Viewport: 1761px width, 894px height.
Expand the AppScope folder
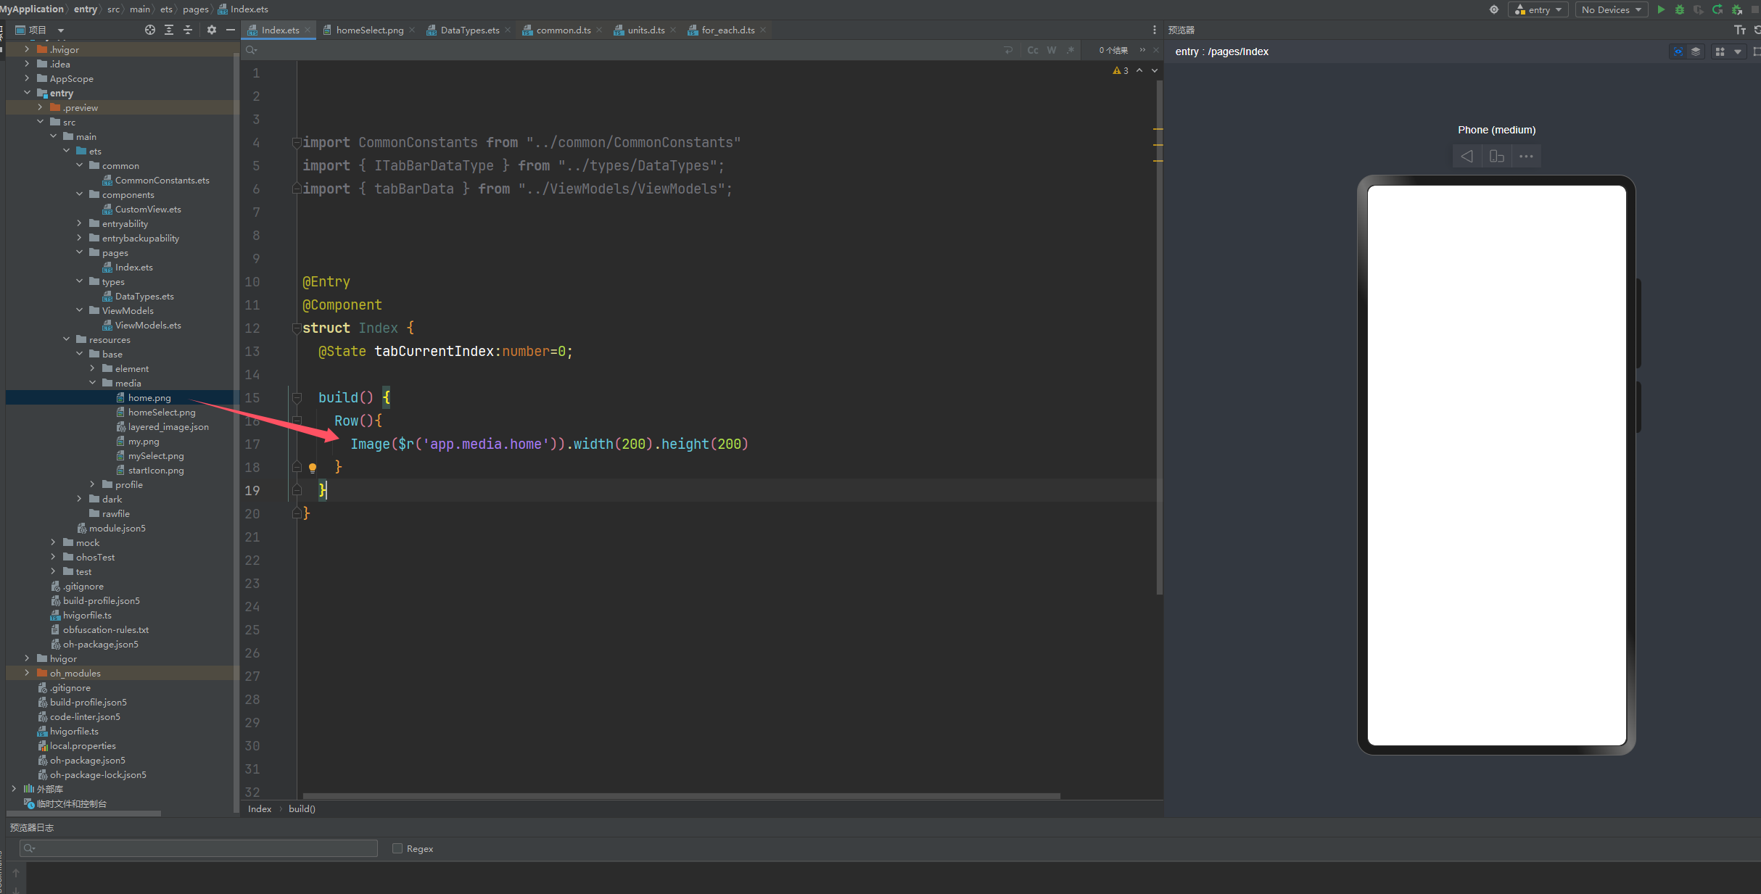pos(27,78)
